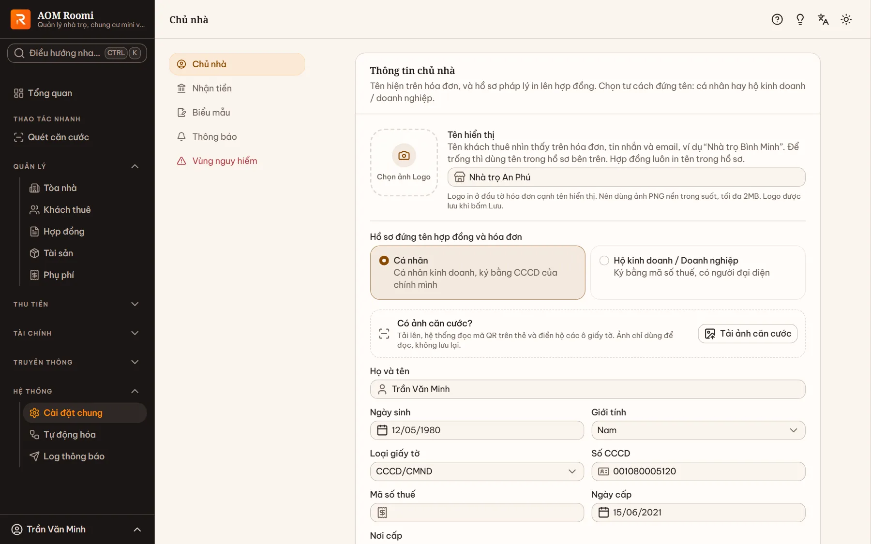871x544 pixels.
Task: Open the Loại giấy tờ dropdown
Action: click(x=477, y=471)
